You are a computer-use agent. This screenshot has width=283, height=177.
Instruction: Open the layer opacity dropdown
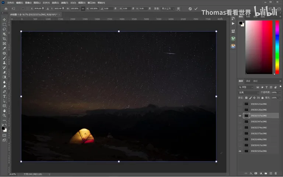click(x=280, y=93)
